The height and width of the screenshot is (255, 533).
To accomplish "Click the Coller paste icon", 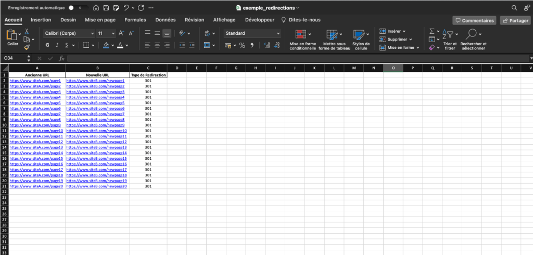I will pyautogui.click(x=11, y=35).
